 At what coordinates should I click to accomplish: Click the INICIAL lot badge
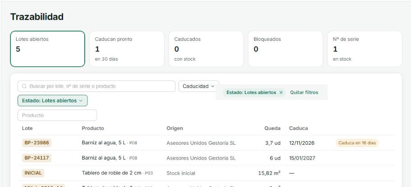[x=33, y=173]
